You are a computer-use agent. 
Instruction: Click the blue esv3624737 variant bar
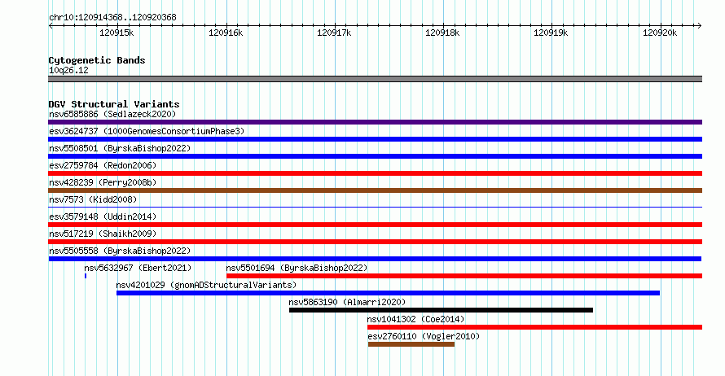[375, 139]
